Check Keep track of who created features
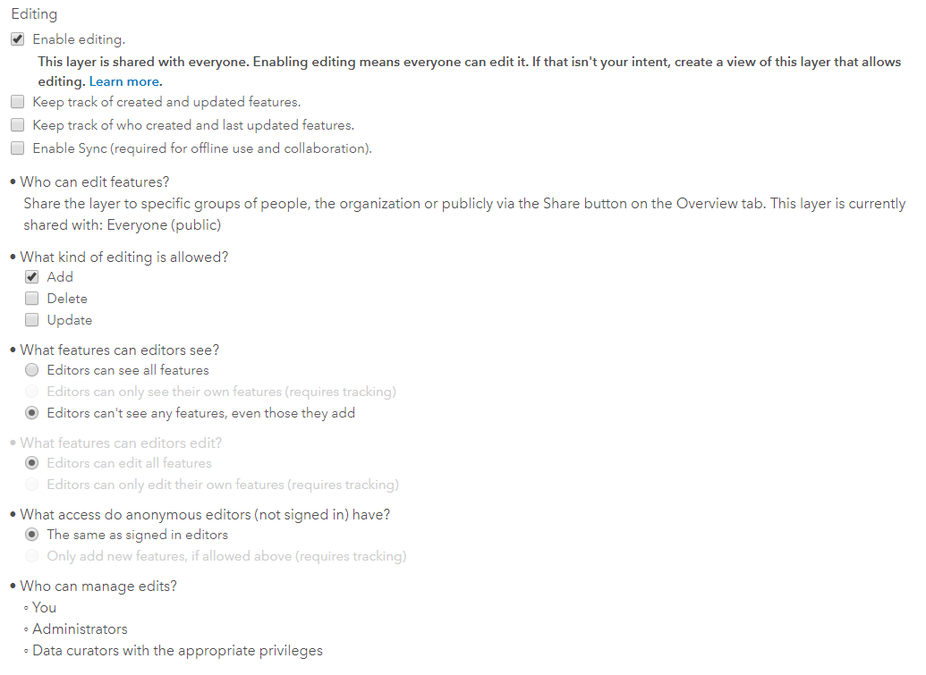The image size is (926, 675). click(x=18, y=125)
